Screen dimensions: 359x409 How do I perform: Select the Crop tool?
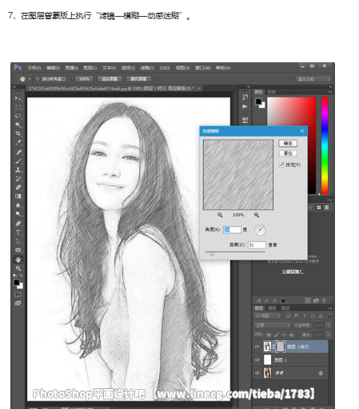[18, 133]
